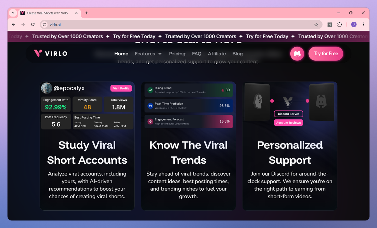
Task: Click the Virlo logo in the navbar
Action: coord(51,54)
